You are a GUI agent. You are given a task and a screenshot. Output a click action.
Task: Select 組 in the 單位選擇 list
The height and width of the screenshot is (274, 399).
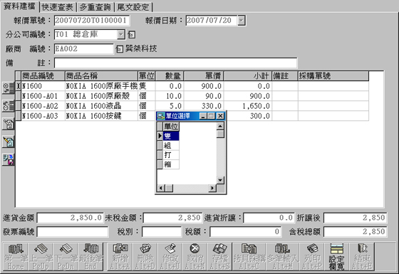(x=171, y=146)
